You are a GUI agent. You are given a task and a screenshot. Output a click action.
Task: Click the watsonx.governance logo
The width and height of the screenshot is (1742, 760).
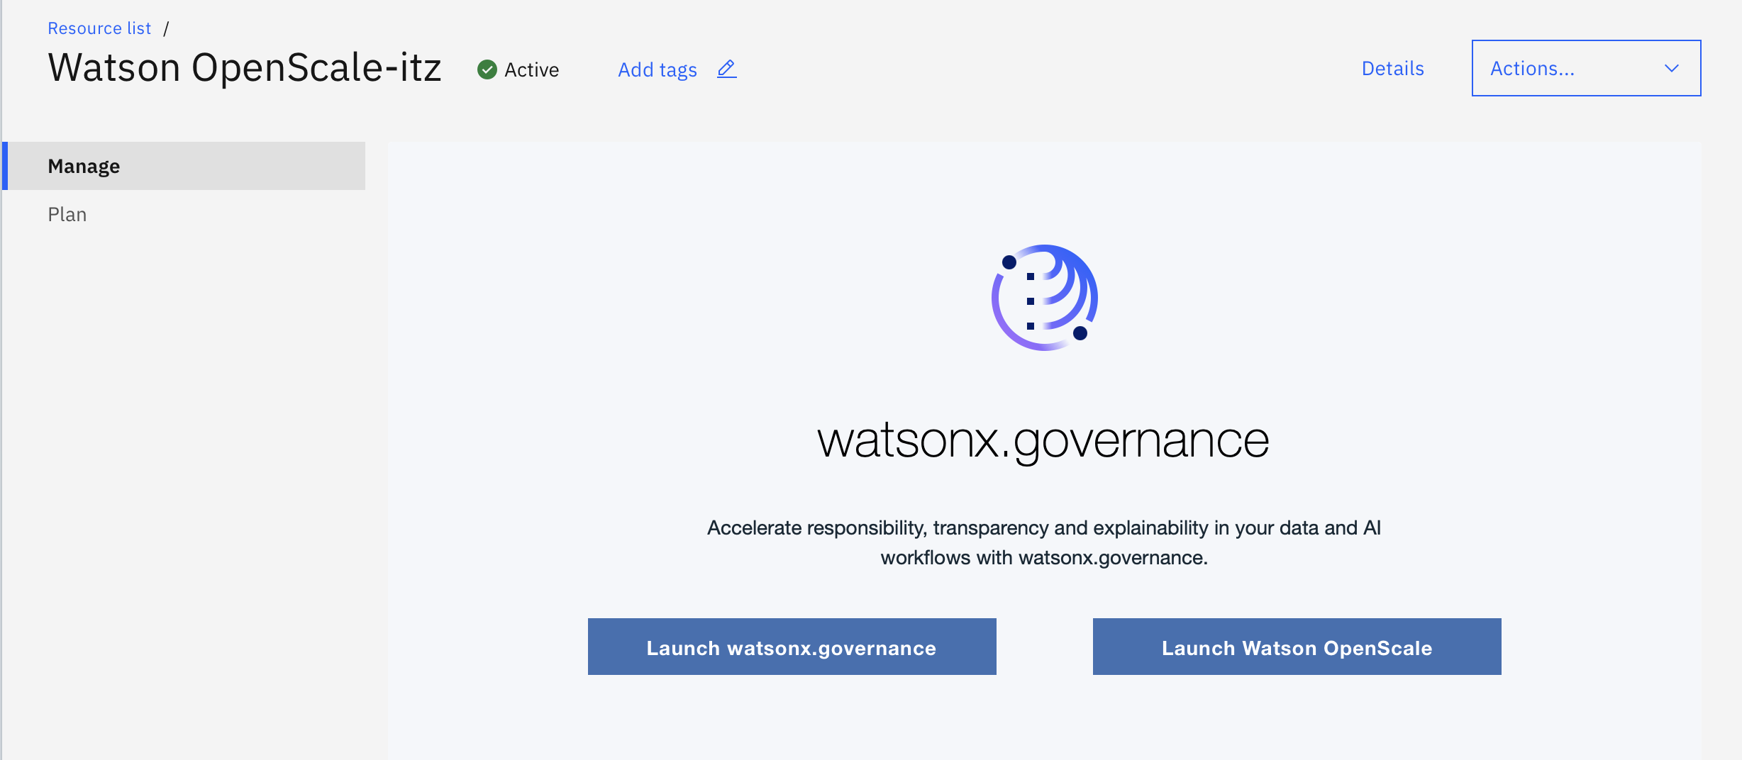click(1044, 298)
